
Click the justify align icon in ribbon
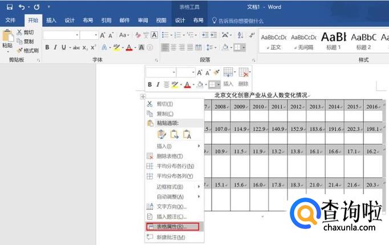tap(190, 47)
